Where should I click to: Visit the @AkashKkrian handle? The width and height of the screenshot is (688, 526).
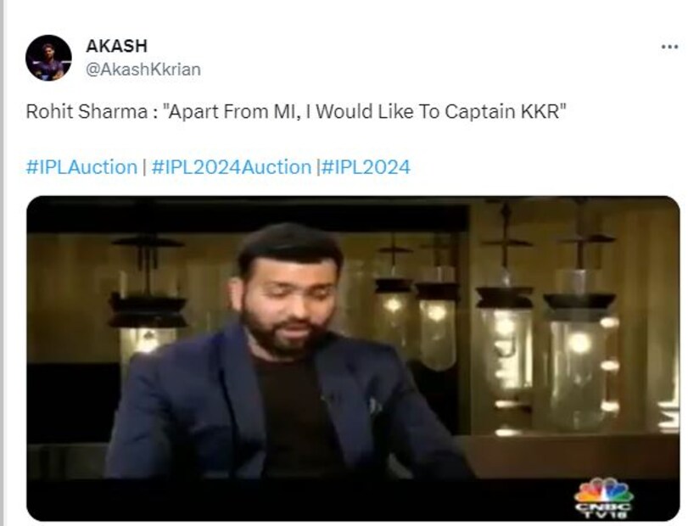point(143,70)
